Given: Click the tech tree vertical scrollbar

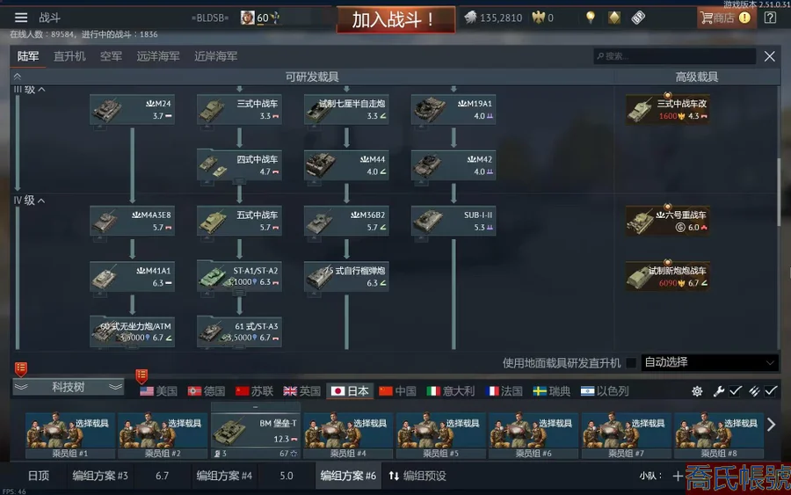Looking at the screenshot, I should [x=779, y=192].
